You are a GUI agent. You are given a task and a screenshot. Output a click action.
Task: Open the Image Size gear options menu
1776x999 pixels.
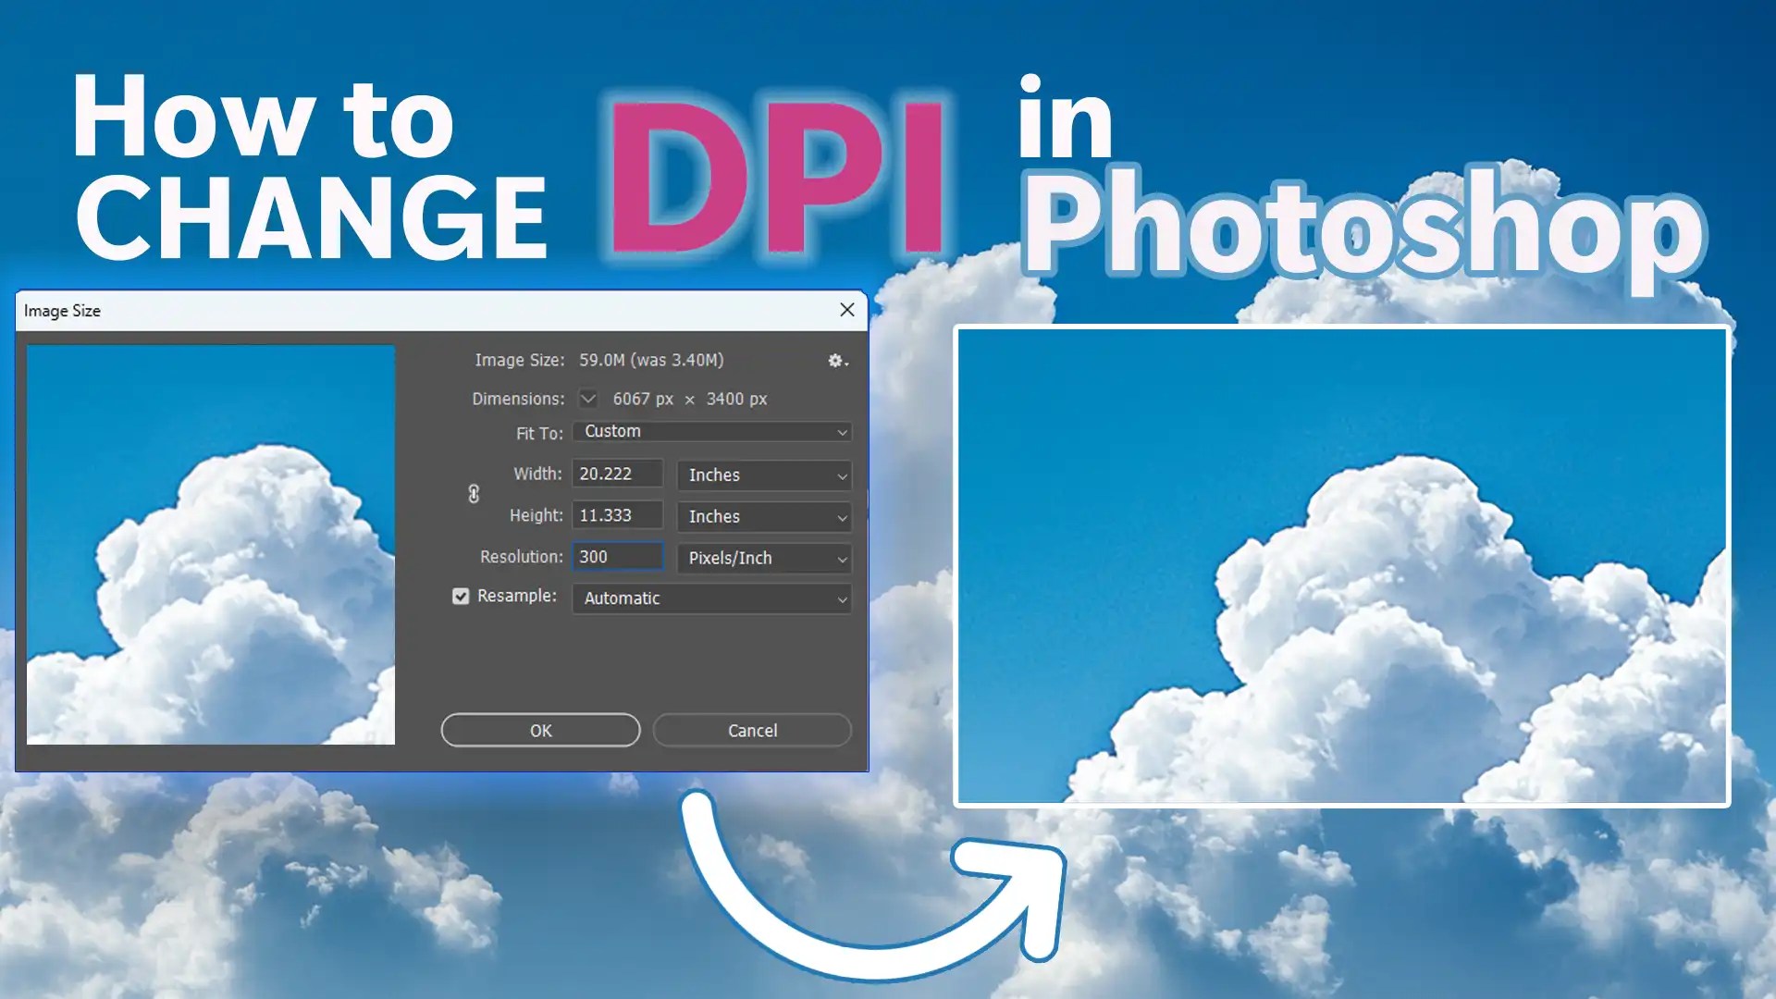pos(835,361)
